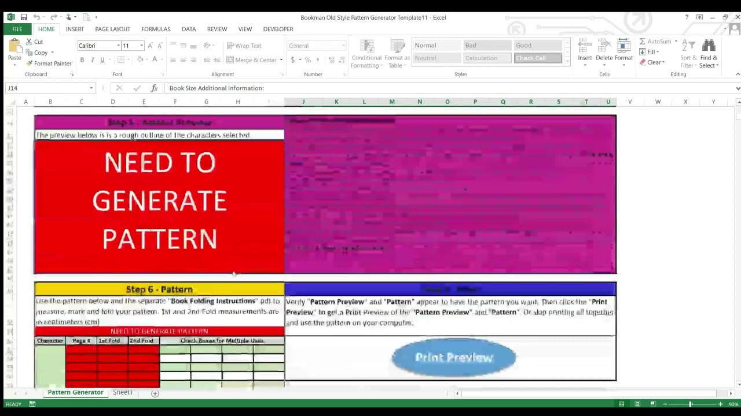Open the number format dropdown

click(x=343, y=46)
